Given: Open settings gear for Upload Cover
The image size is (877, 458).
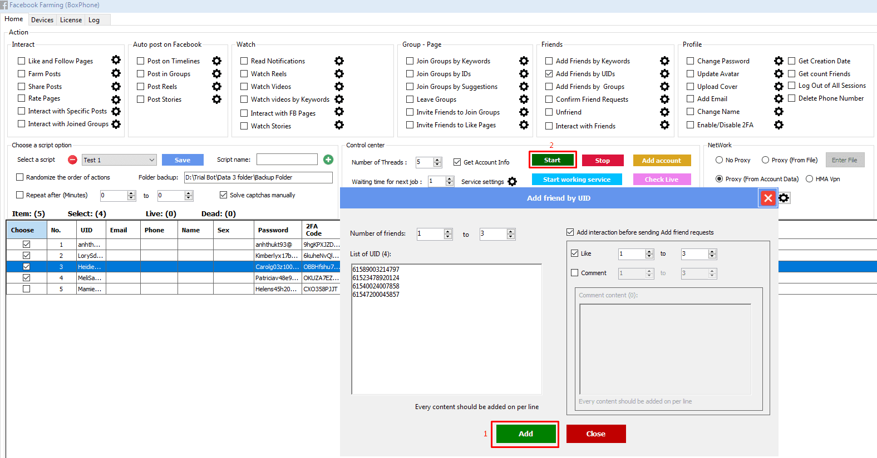Looking at the screenshot, I should (779, 86).
